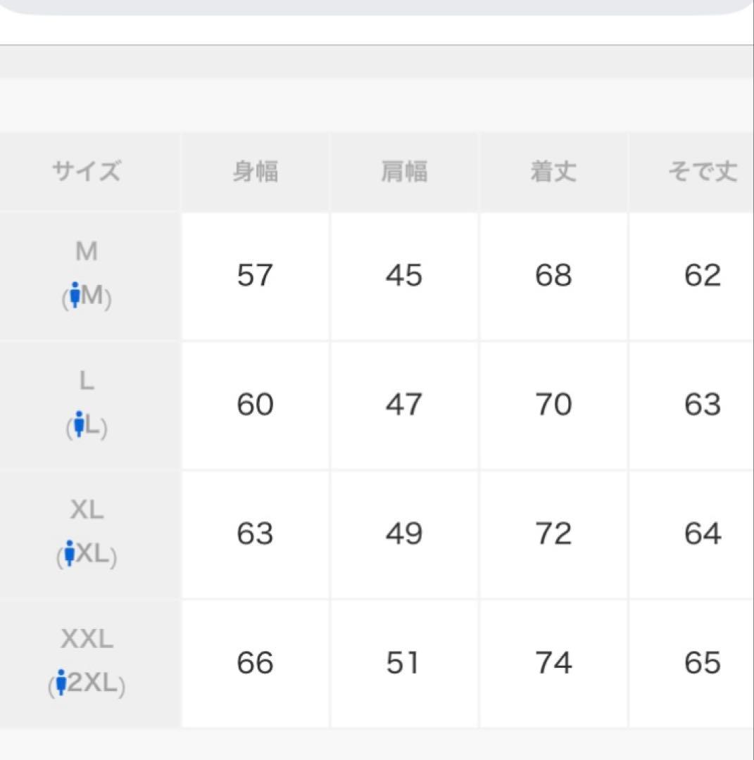
Task: Click the gray M size label text
Action: pos(87,251)
